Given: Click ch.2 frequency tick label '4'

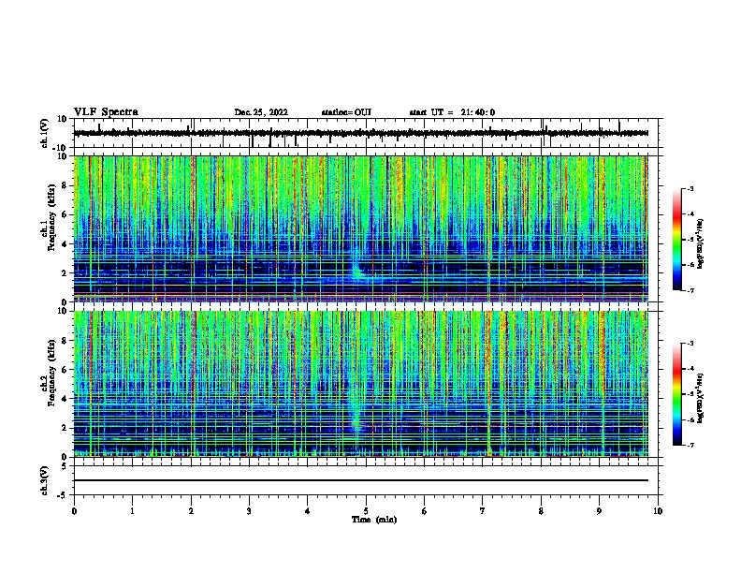Looking at the screenshot, I should coord(65,399).
